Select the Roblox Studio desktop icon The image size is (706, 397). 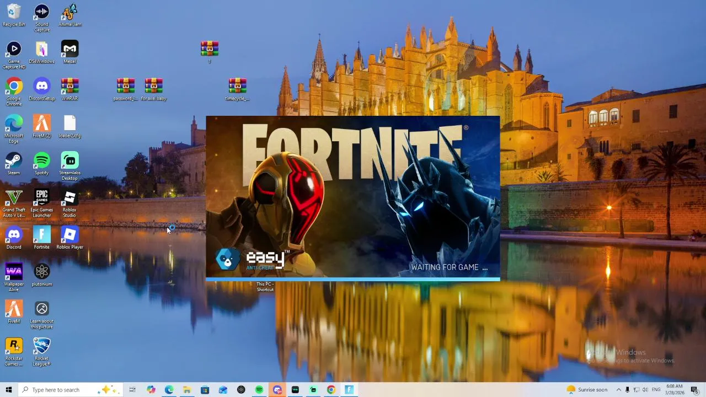tap(69, 203)
